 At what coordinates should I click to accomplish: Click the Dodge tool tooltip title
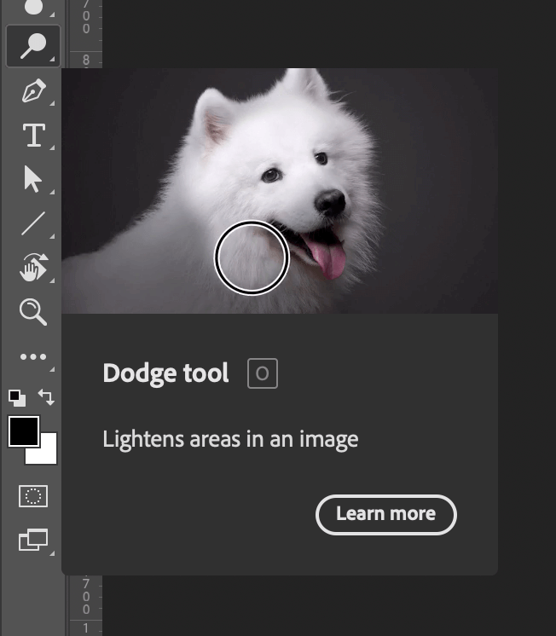click(165, 373)
